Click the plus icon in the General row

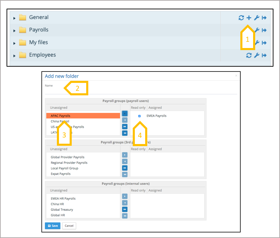[249, 18]
